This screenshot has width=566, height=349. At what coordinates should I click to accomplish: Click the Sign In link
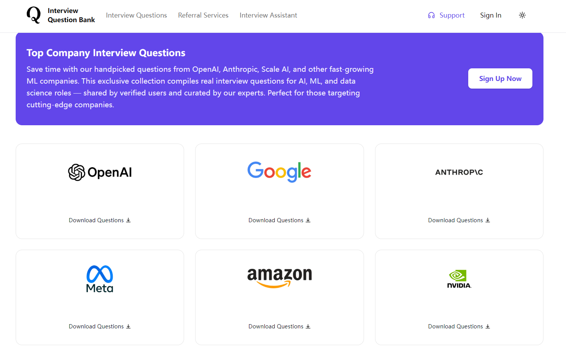click(x=490, y=15)
